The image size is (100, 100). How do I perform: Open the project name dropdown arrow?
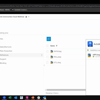(29, 17)
